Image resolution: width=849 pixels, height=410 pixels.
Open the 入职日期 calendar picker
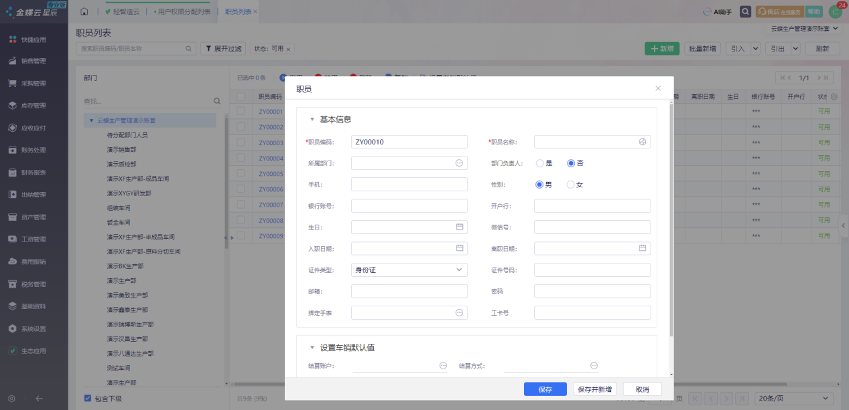pyautogui.click(x=460, y=249)
